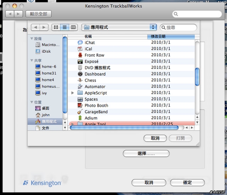The image size is (227, 195).
Task: Collapse the 設備 sidebar section
Action: pyautogui.click(x=32, y=39)
